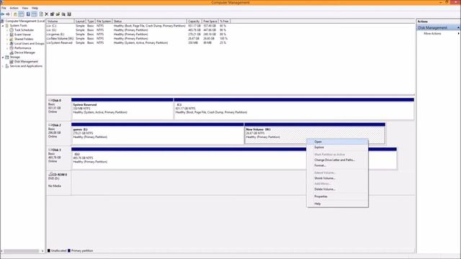Click the Performance icon in tree
The image size is (461, 259).
[12, 48]
